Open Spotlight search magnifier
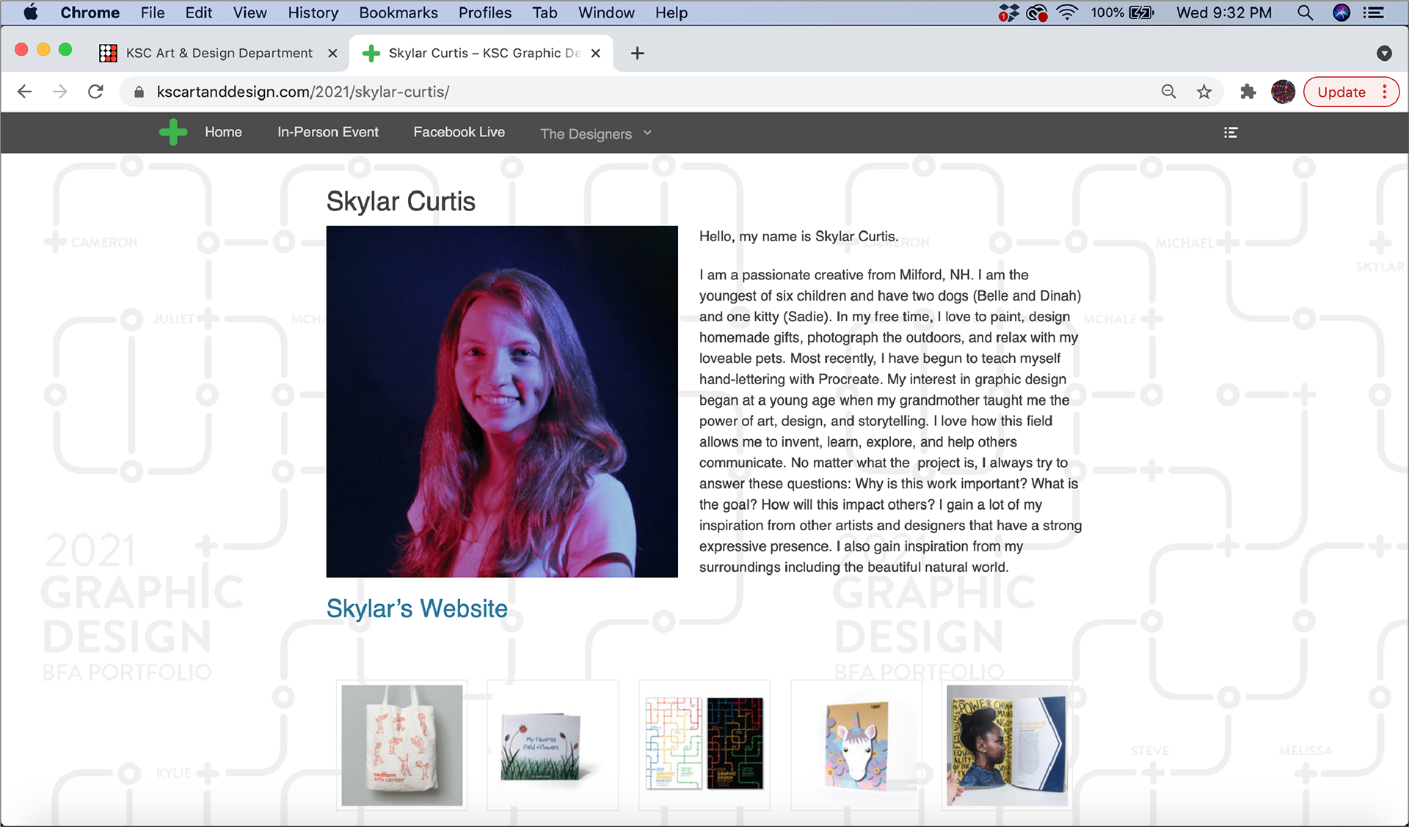Image resolution: width=1409 pixels, height=827 pixels. click(x=1305, y=12)
